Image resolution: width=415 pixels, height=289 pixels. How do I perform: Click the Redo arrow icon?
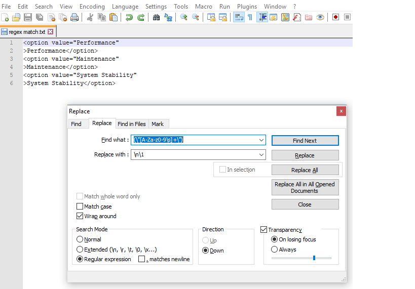click(141, 17)
